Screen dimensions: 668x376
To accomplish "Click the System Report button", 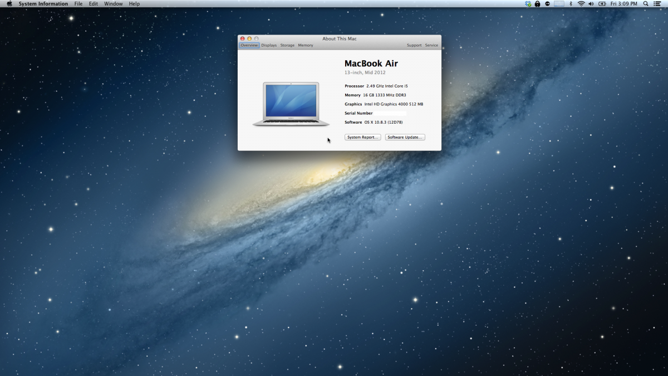I will [x=362, y=137].
